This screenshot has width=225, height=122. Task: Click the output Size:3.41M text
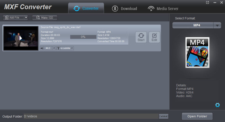pyautogui.click(x=103, y=35)
